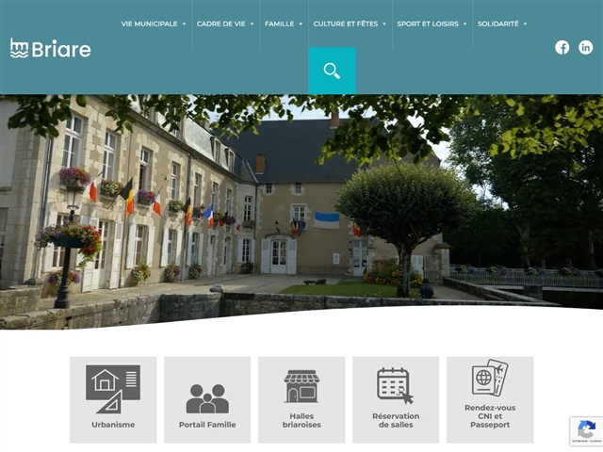Viewport: 603px width, 452px height.
Task: Open the LinkedIn icon link
Action: coord(585,47)
